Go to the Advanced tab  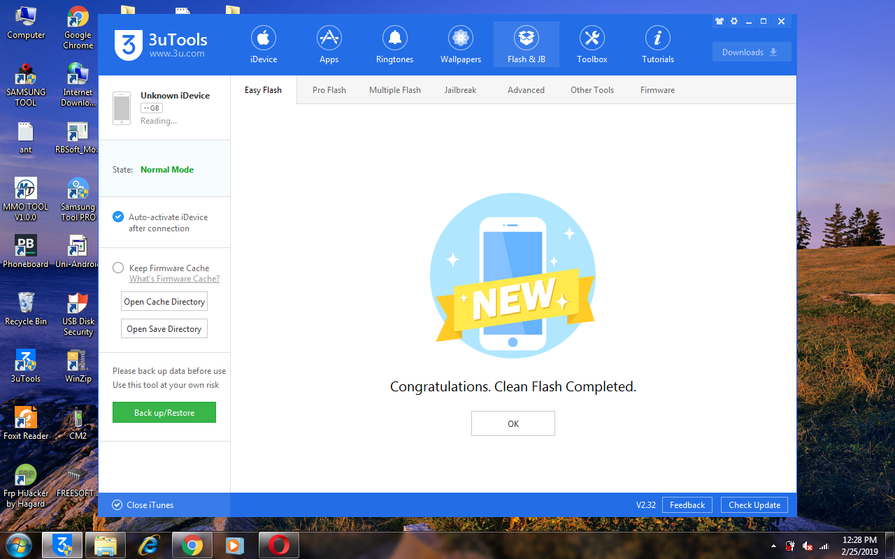click(527, 90)
